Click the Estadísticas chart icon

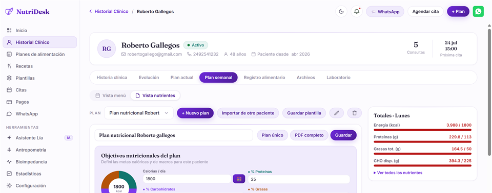[9, 174]
